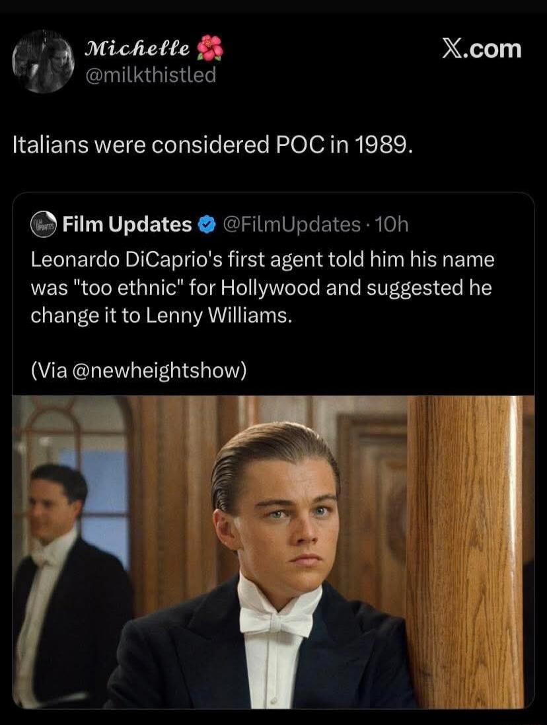The height and width of the screenshot is (725, 547).
Task: Click Michelle's round profile avatar
Action: (44, 61)
